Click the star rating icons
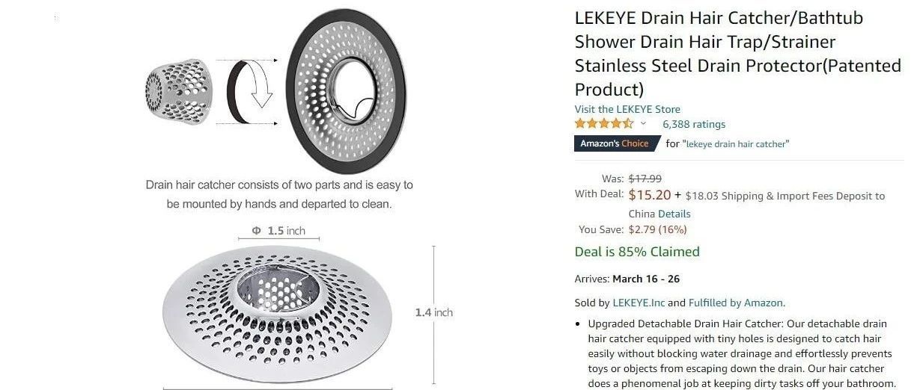The height and width of the screenshot is (390, 917). point(603,124)
